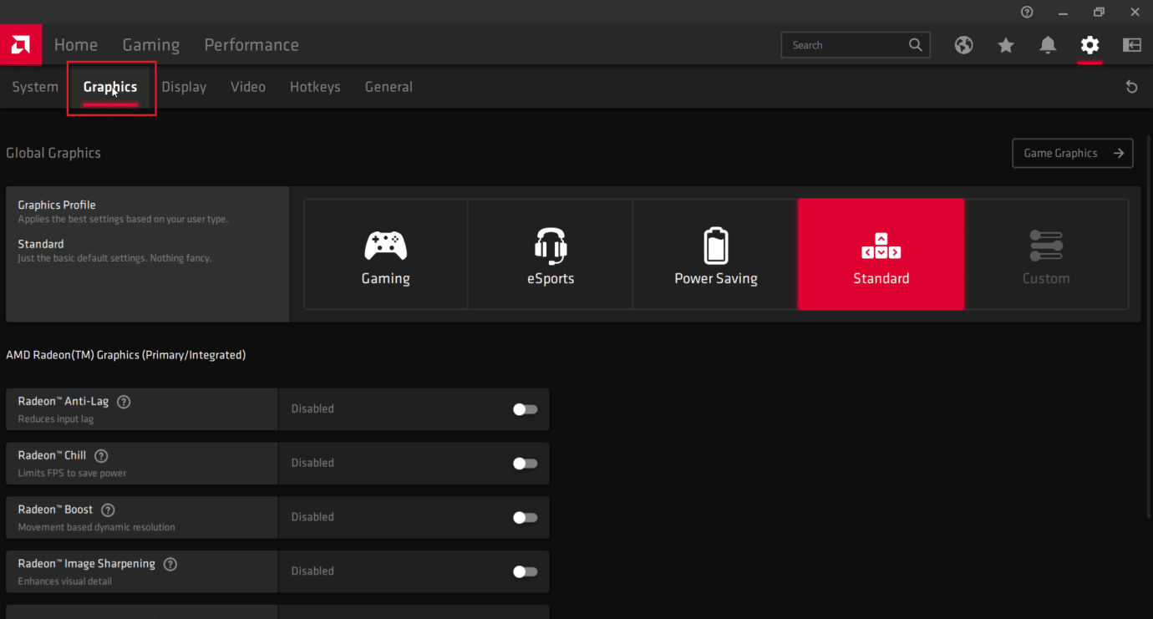
Task: Click 'Movement based dynamic resolution' description
Action: click(97, 528)
